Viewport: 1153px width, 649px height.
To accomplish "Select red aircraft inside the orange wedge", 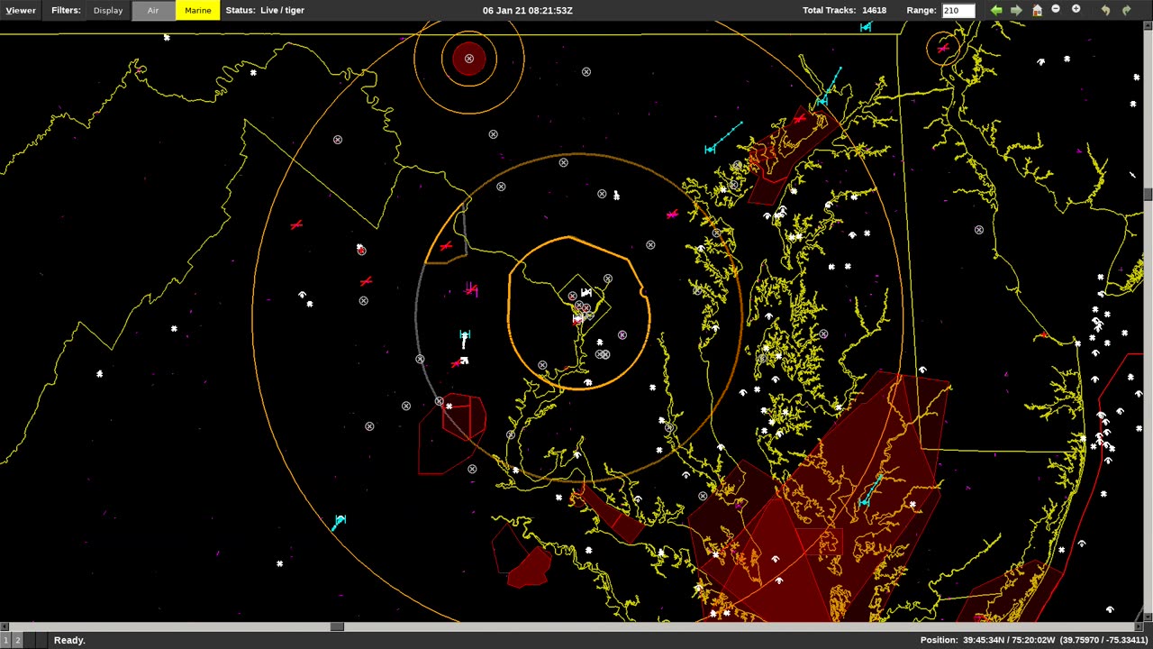I will click(x=446, y=245).
